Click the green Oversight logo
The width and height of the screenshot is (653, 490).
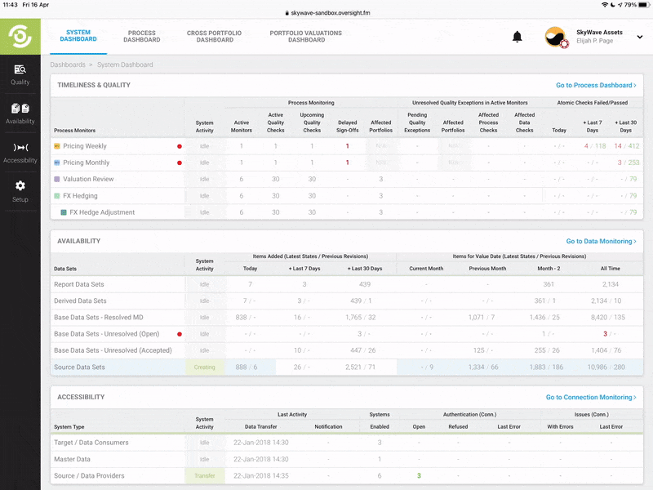pos(20,36)
